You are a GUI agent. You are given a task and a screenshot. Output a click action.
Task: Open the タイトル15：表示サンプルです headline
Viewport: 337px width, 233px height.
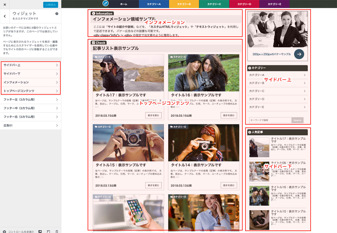point(121,165)
